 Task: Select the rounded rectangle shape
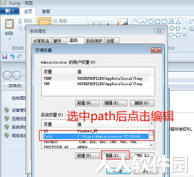click(165, 22)
